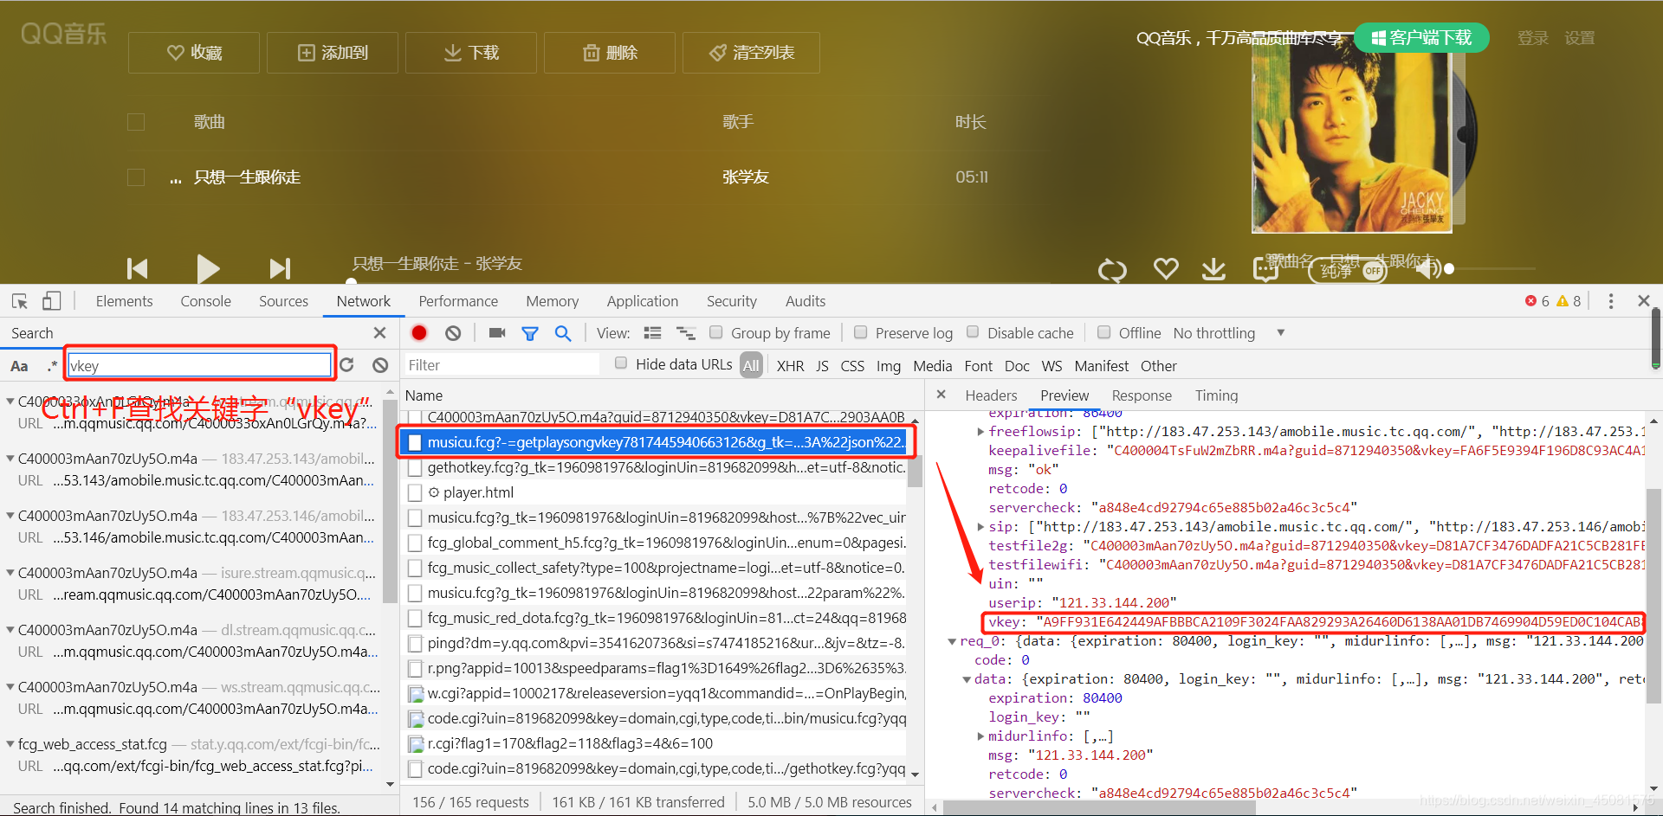Image resolution: width=1663 pixels, height=816 pixels.
Task: Close the Search panel
Action: click(x=379, y=333)
